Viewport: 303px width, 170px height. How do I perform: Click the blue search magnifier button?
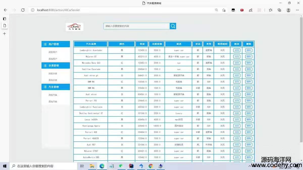coord(173,26)
